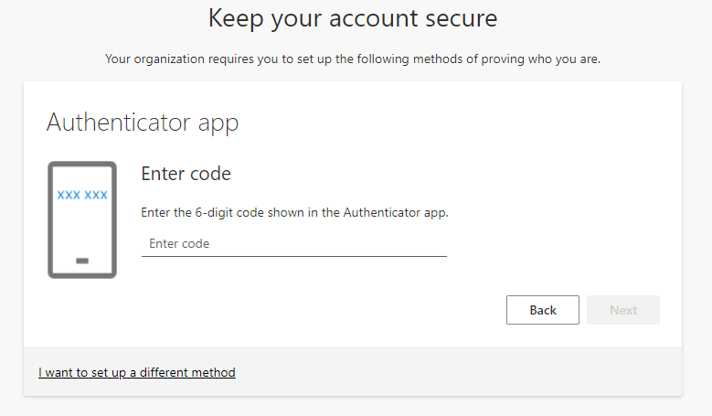This screenshot has height=416, width=712.
Task: Focus the Enter code input field
Action: pos(294,244)
